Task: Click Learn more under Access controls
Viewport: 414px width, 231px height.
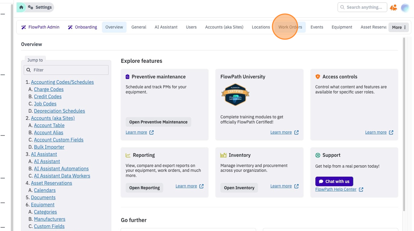Action: click(x=376, y=132)
